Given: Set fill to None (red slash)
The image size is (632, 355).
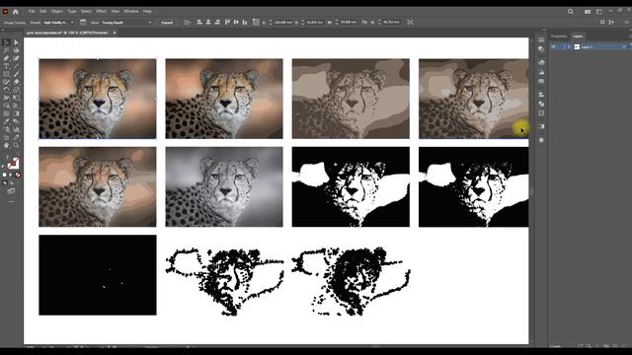Looking at the screenshot, I should 18,176.
